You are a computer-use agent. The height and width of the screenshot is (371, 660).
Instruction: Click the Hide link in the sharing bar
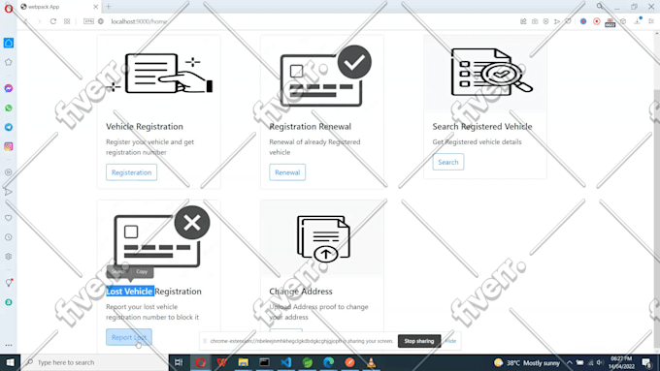450,341
